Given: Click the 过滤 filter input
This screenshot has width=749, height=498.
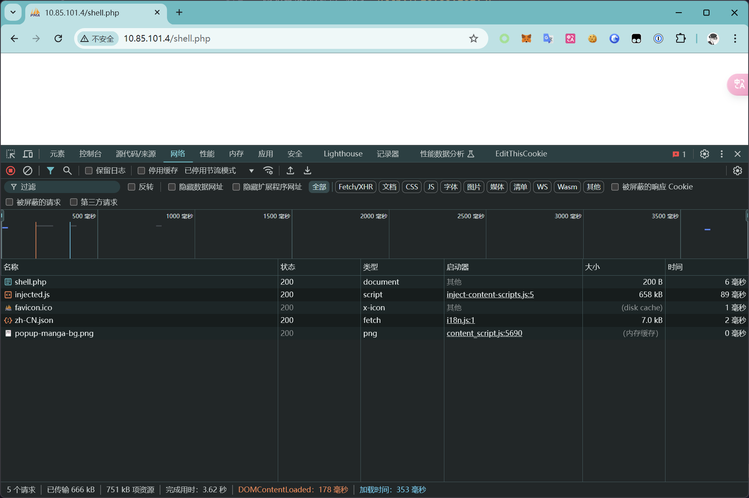Looking at the screenshot, I should click(62, 187).
